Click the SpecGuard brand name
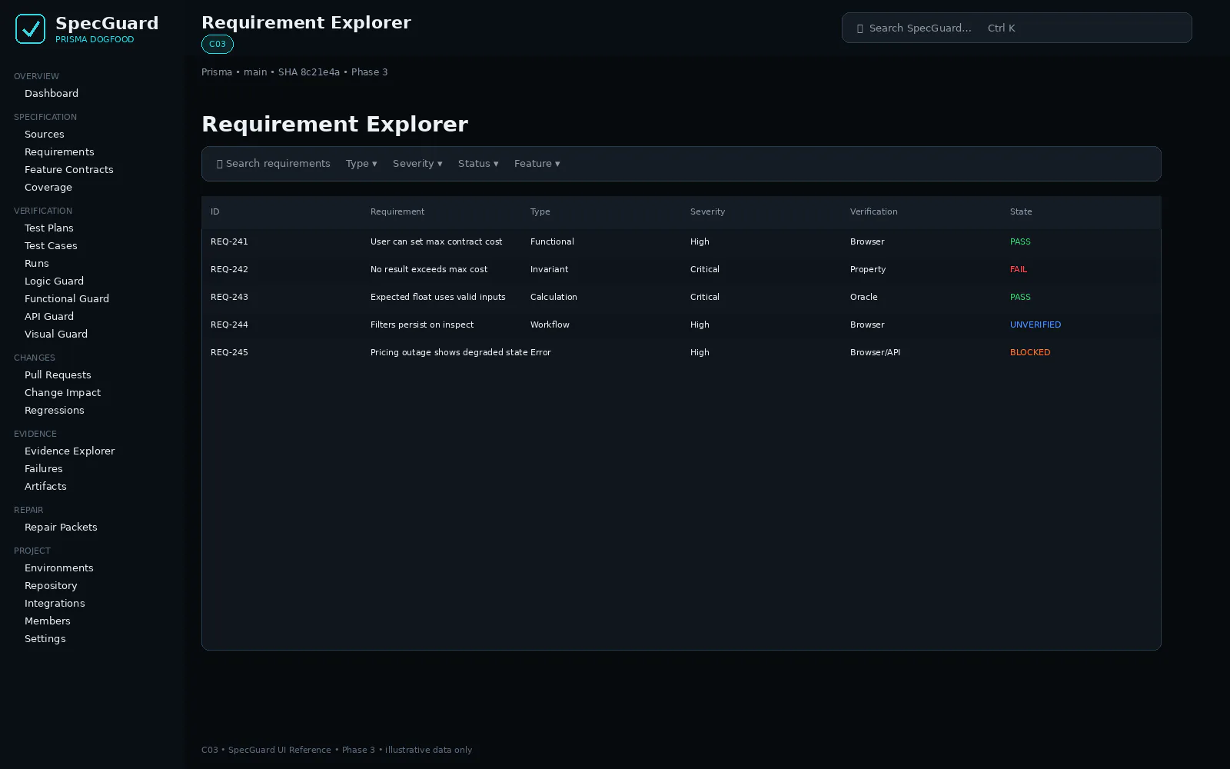This screenshot has width=1230, height=769. pyautogui.click(x=107, y=23)
